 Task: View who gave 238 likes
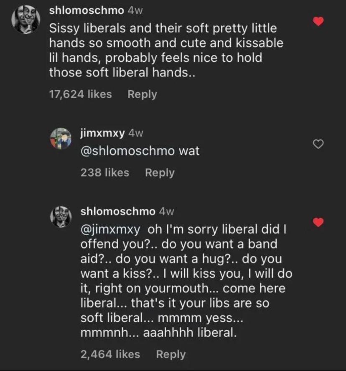pos(104,172)
